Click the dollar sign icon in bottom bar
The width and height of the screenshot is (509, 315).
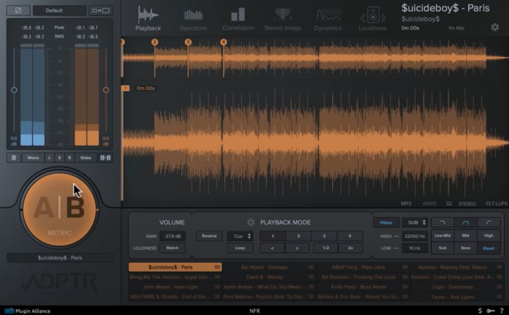pos(480,311)
